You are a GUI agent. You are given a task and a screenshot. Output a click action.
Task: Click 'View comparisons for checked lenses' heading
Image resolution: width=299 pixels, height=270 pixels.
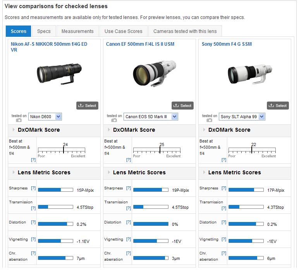pyautogui.click(x=56, y=6)
